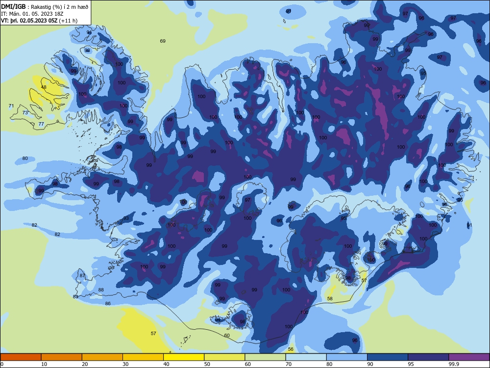Image resolution: width=490 pixels, height=368 pixels.
Task: Select the legend tick label '30'
Action: tap(125, 364)
